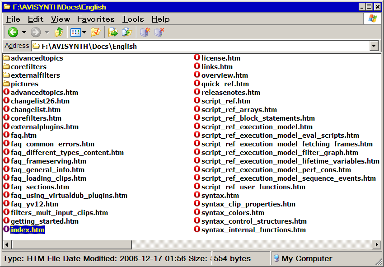Click the Copy To folder icon

[x=127, y=32]
